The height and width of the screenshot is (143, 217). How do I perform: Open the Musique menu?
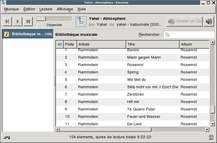(x=12, y=9)
